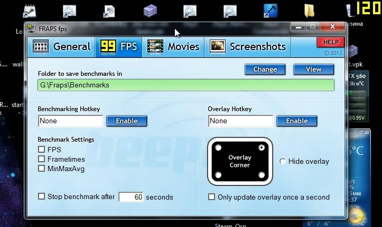Open the Movies tab
The image size is (382, 227).
point(173,47)
